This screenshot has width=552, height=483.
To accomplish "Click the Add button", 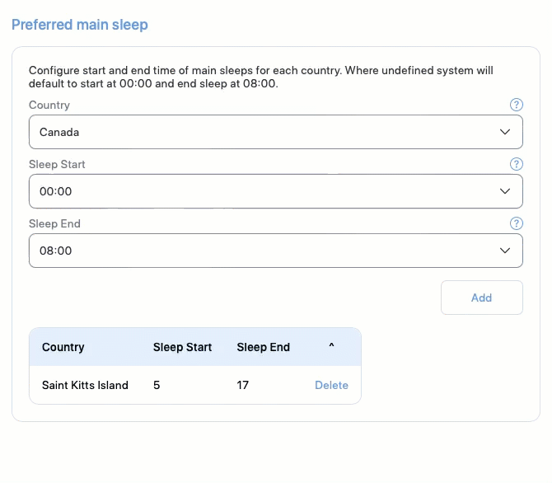I will coord(482,298).
